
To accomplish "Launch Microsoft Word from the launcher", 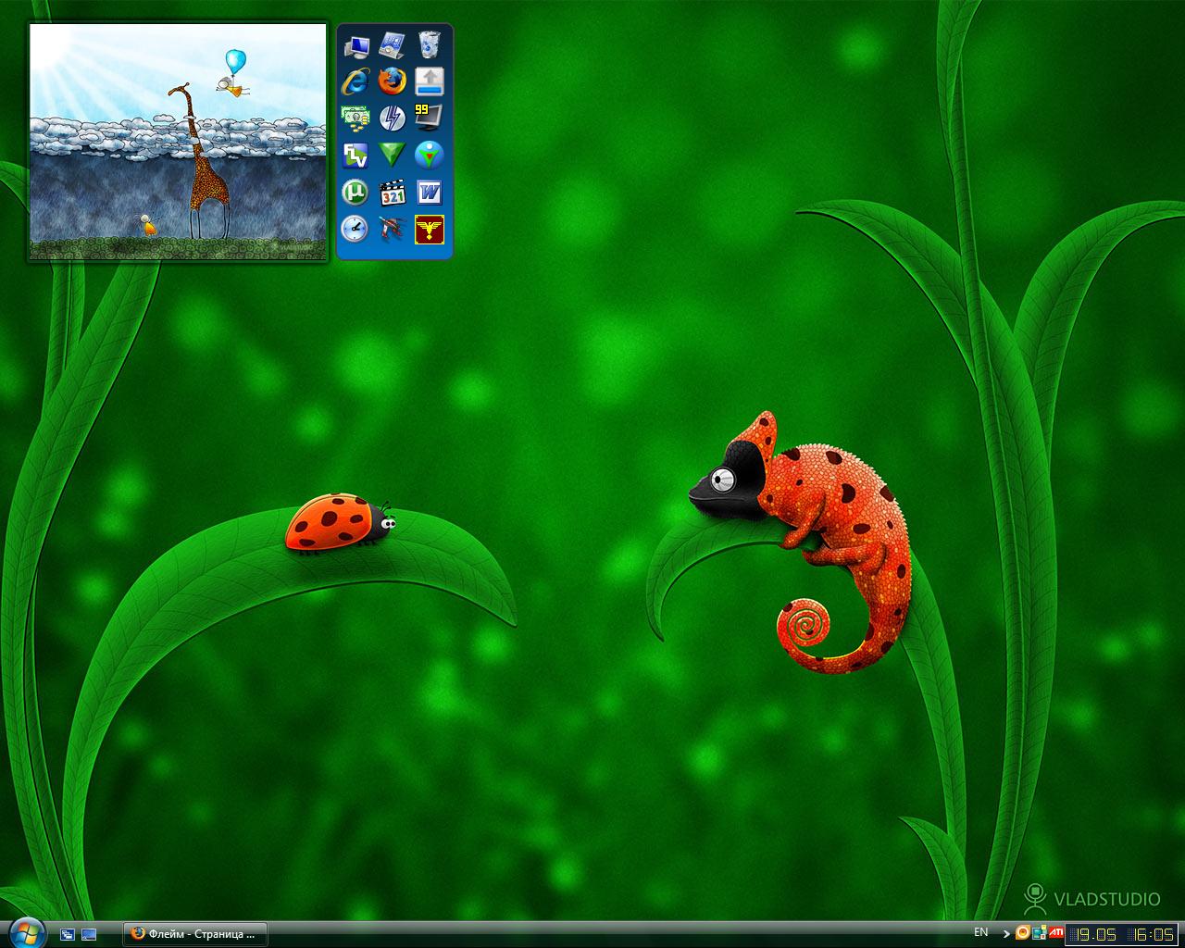I will click(x=430, y=193).
